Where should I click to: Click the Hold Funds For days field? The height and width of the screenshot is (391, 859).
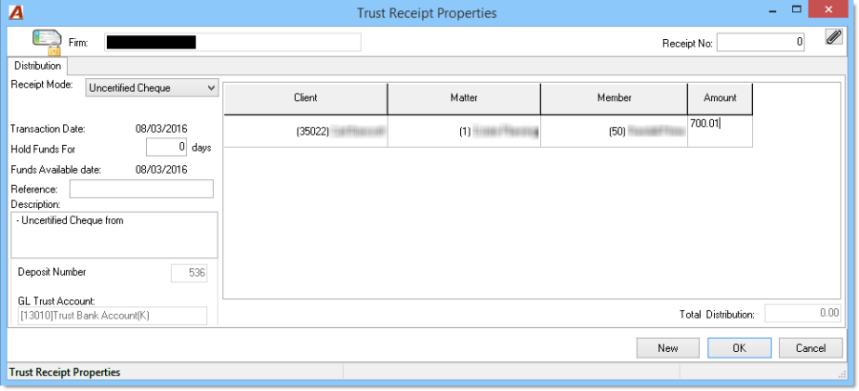click(167, 148)
